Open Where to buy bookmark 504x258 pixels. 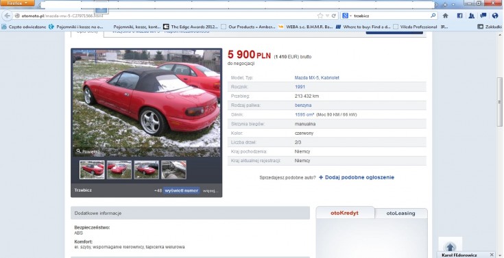tap(363, 27)
